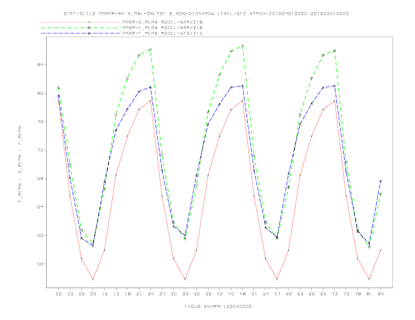
Task: Click the x-axis label FHOUR VHHMM:1200>0000
Action: point(218,306)
